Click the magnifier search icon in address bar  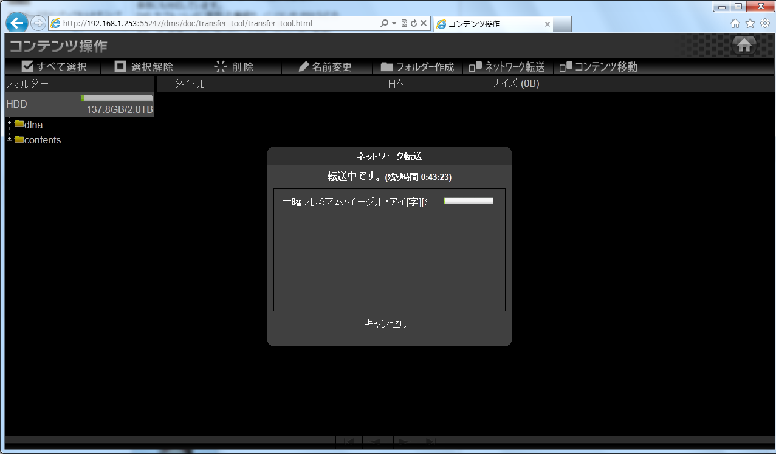tap(384, 24)
